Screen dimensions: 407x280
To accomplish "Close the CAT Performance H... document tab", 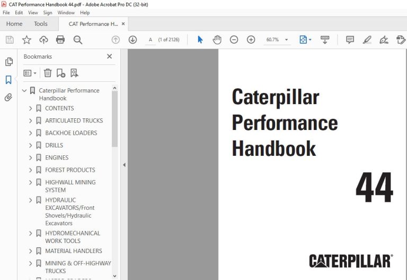I will (x=123, y=24).
